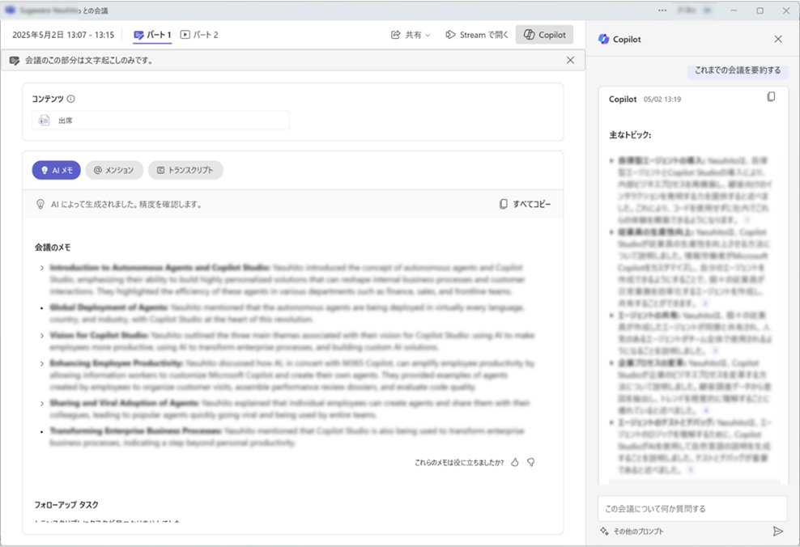The height and width of the screenshot is (547, 800).
Task: Click the Copilot logo in side panel header
Action: coord(603,40)
